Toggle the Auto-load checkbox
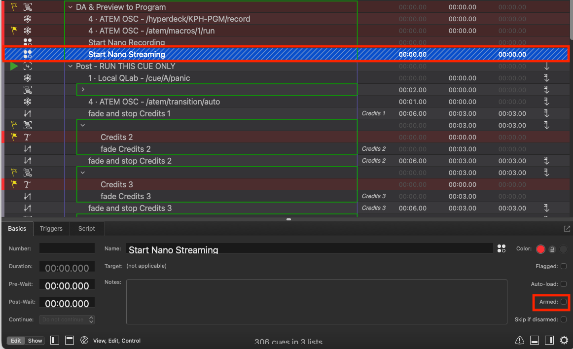 pyautogui.click(x=564, y=284)
